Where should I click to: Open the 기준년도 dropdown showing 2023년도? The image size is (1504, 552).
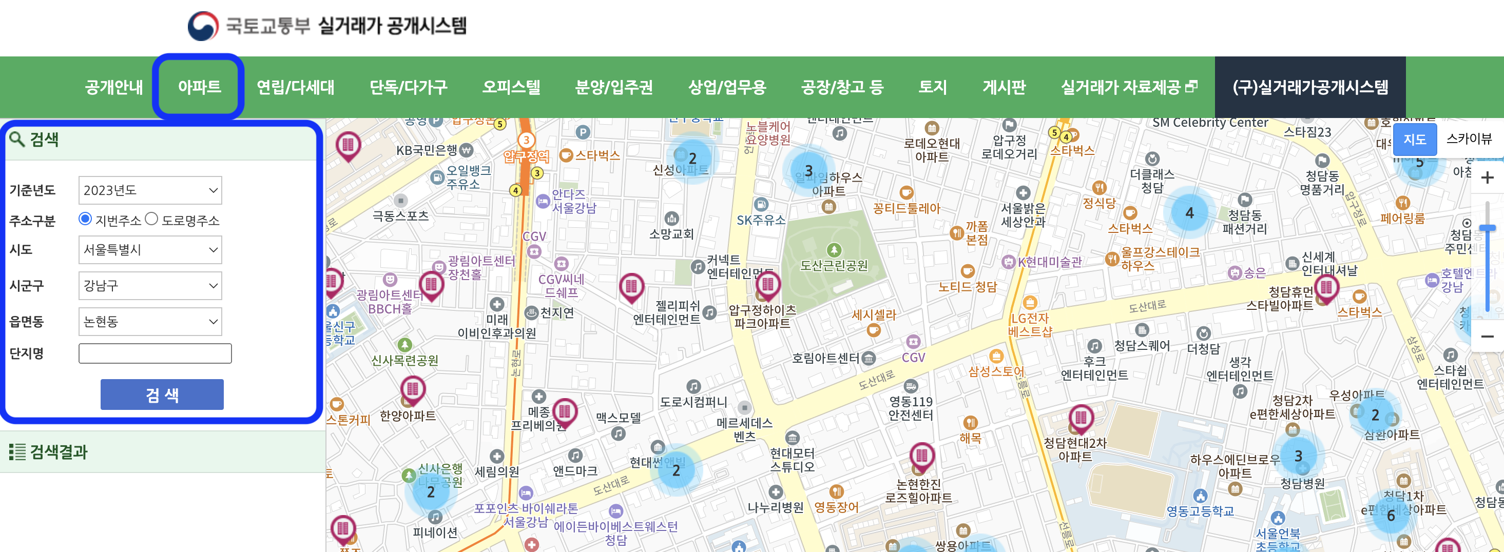click(x=150, y=190)
